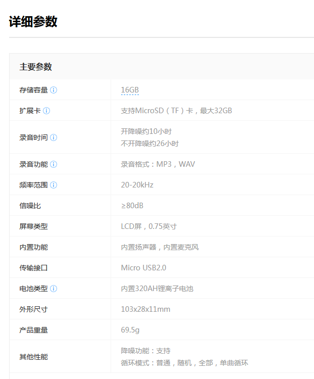Click the 录音格式：MP3，WAV value text
This screenshot has width=314, height=379.
point(158,164)
